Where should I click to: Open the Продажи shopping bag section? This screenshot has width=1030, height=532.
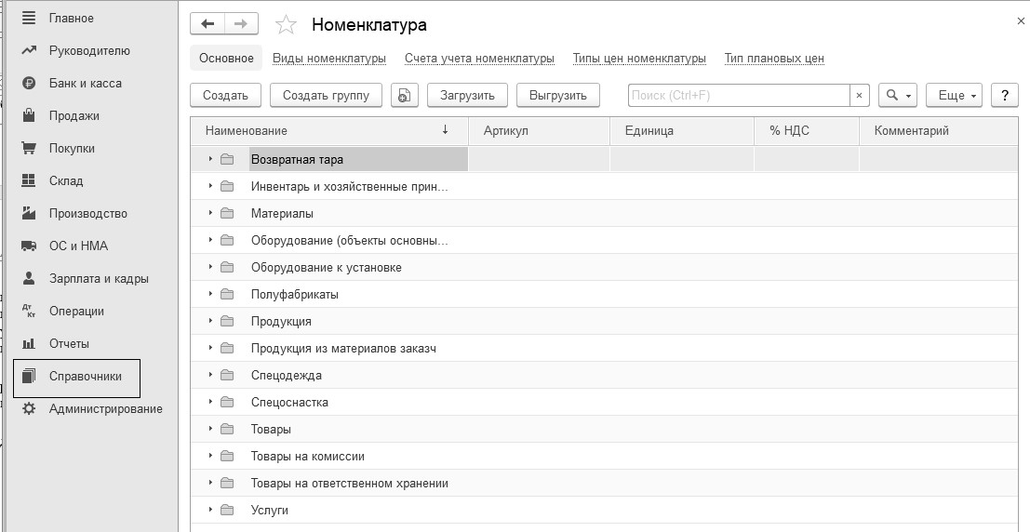click(x=29, y=116)
